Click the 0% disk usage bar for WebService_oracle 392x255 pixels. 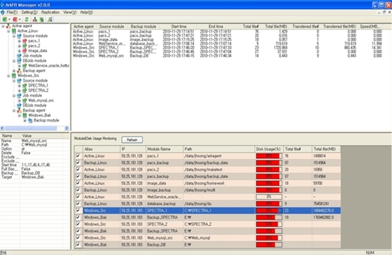[x=269, y=197]
